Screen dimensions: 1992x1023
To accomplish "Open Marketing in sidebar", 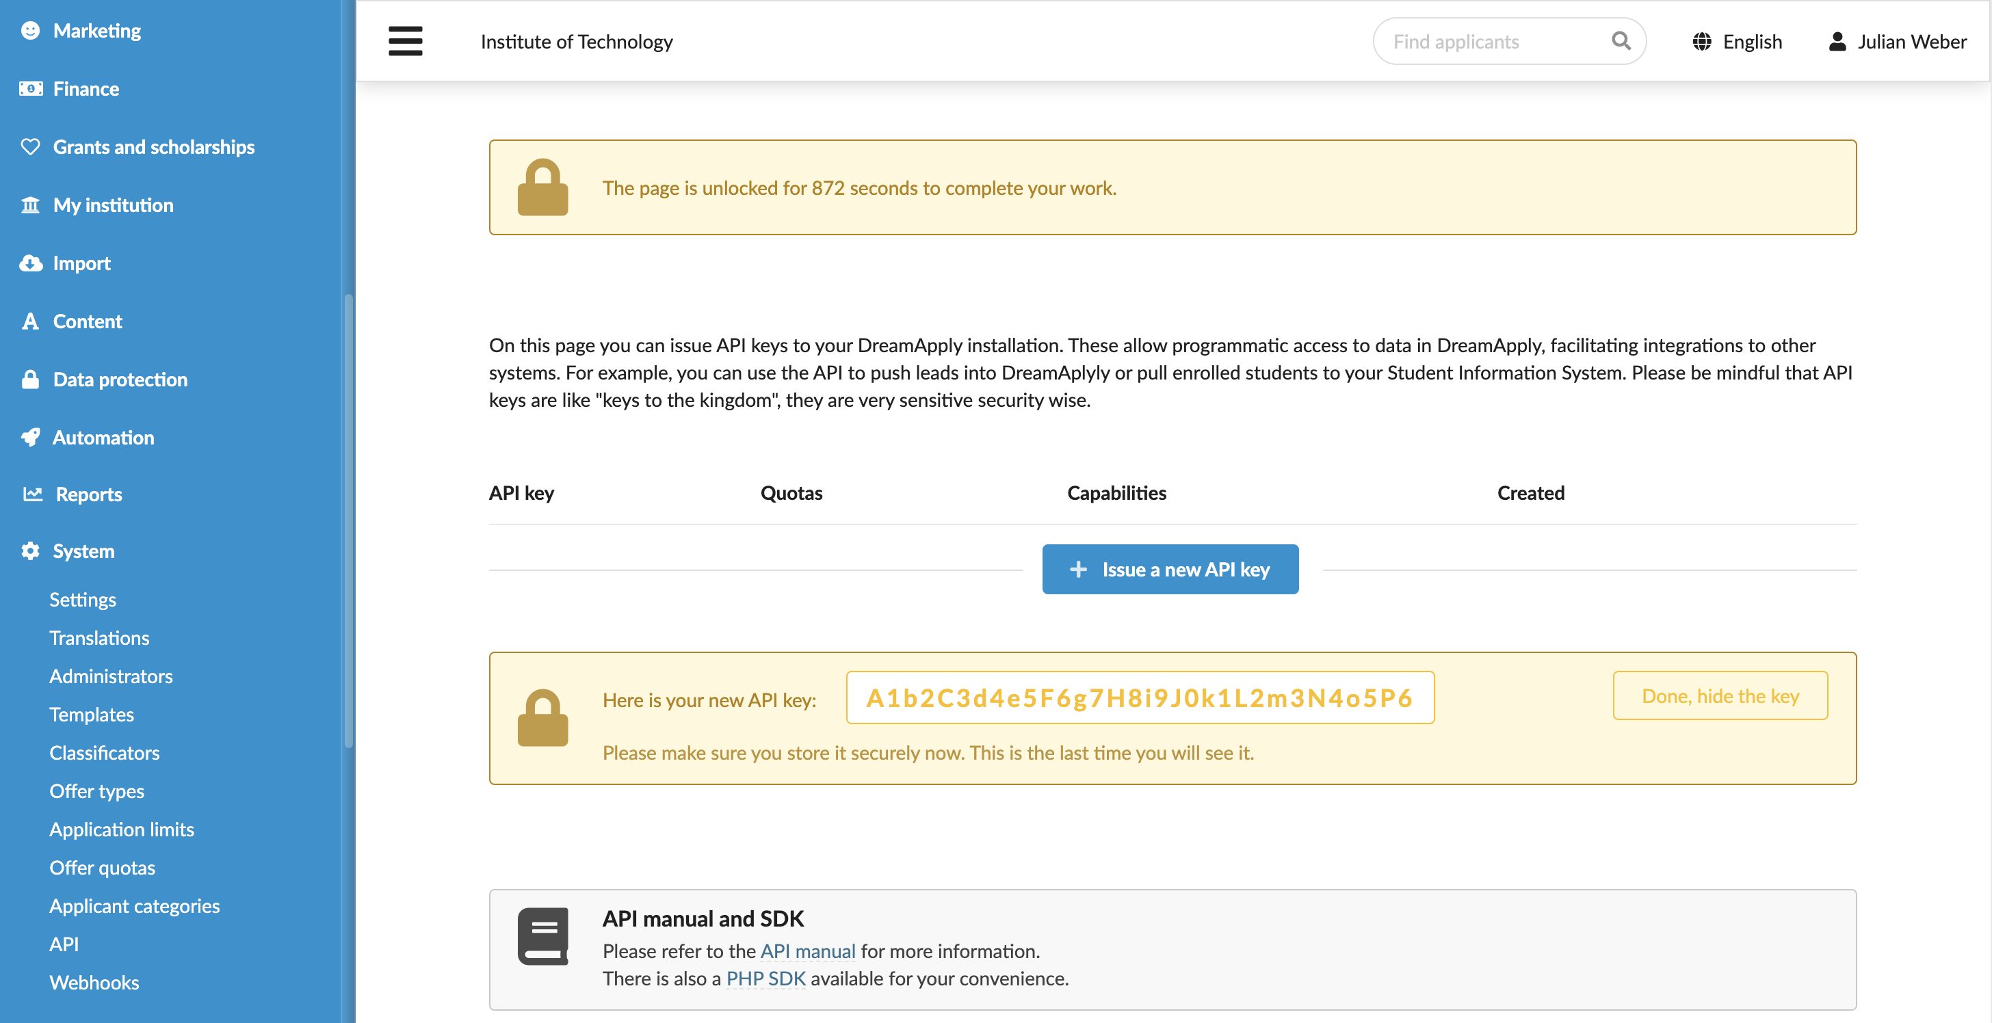I will (96, 30).
